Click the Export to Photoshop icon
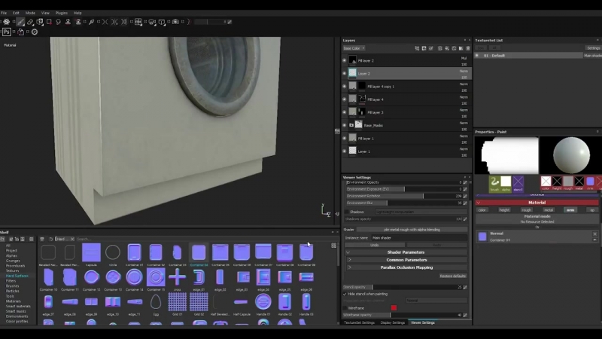This screenshot has height=339, width=602. click(x=7, y=32)
